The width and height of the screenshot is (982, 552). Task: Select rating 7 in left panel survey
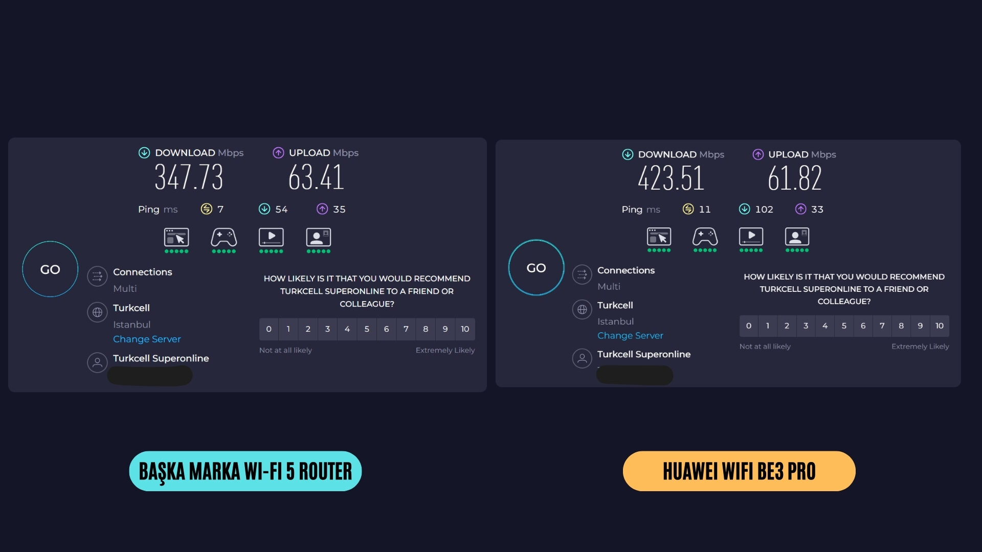[406, 329]
